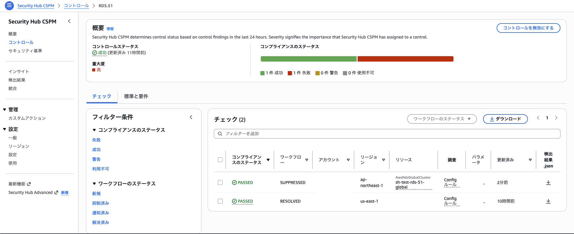Collapse the フィルター条件 panel arrow
Viewport: 574px width, 234px height.
191,117
